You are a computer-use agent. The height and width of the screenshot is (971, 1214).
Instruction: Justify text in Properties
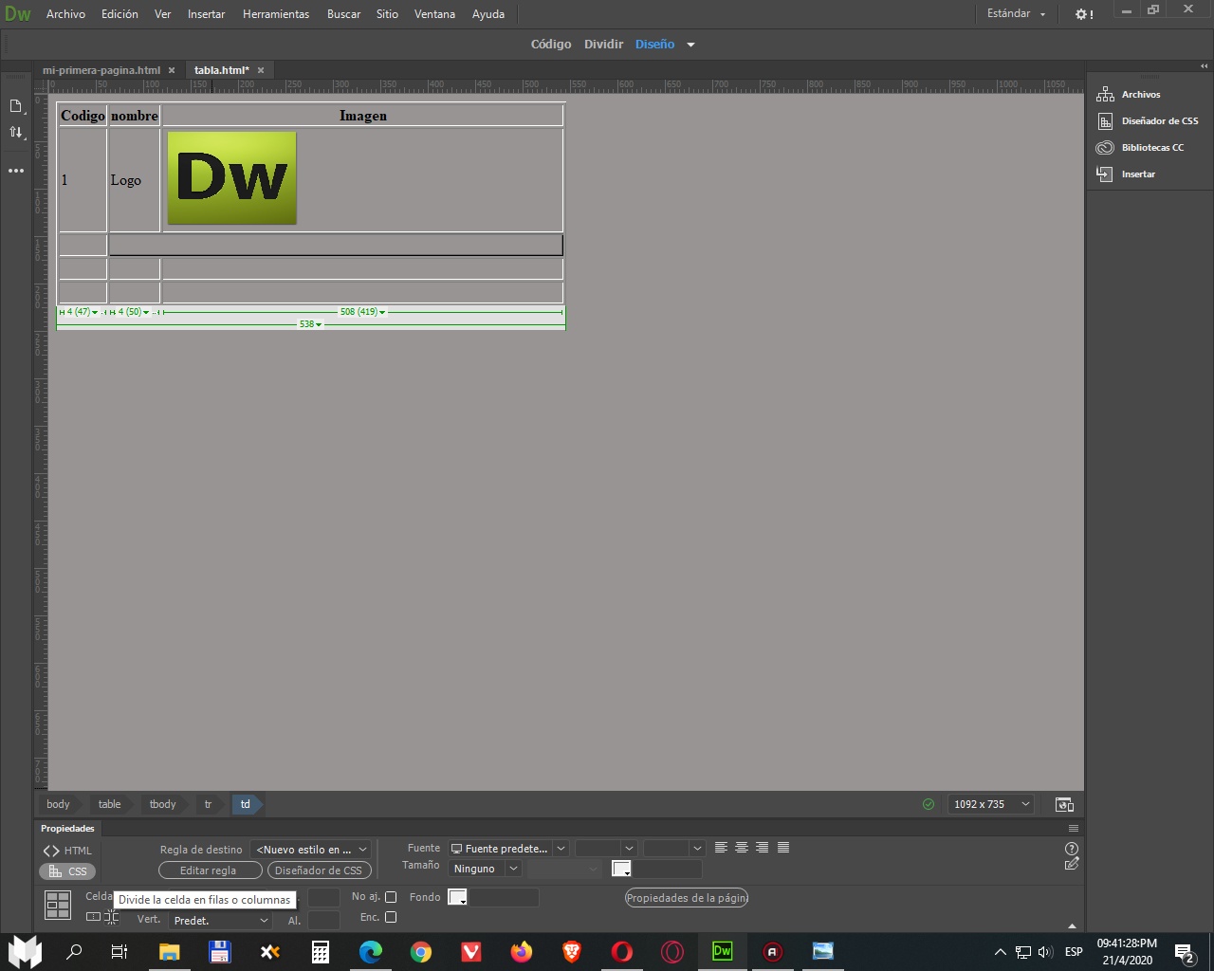783,848
